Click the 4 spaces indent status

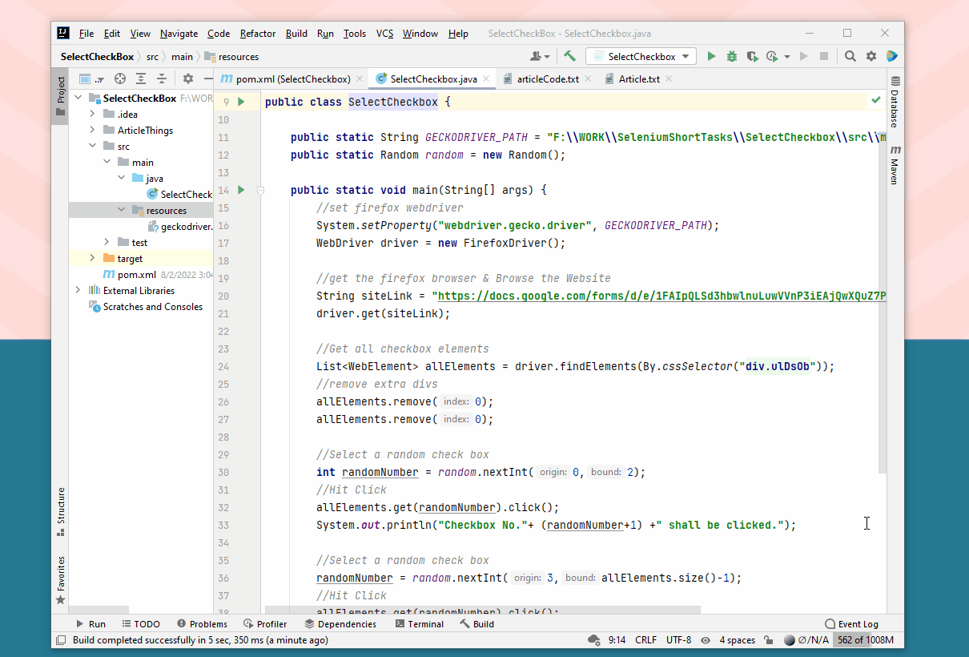point(737,640)
